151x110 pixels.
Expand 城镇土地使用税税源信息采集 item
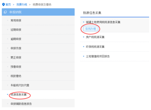pos(103,22)
